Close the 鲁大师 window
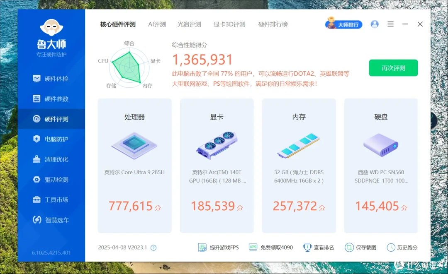Viewport: 448px width, 274px height. 420,24
